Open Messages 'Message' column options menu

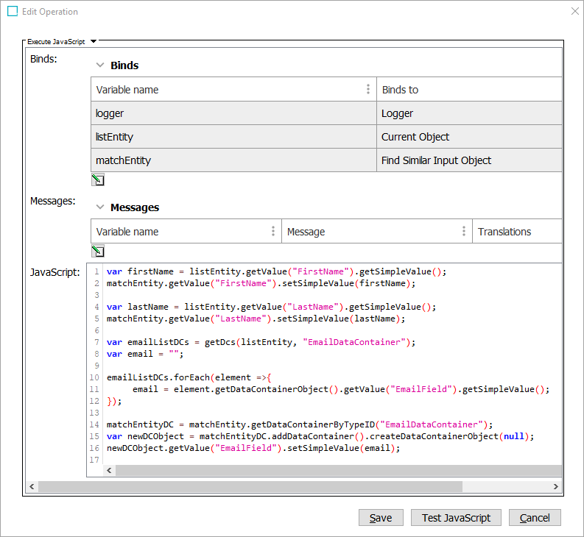pos(463,232)
